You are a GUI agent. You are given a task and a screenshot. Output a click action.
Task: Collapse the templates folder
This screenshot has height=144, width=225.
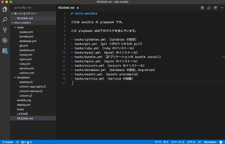(15, 77)
